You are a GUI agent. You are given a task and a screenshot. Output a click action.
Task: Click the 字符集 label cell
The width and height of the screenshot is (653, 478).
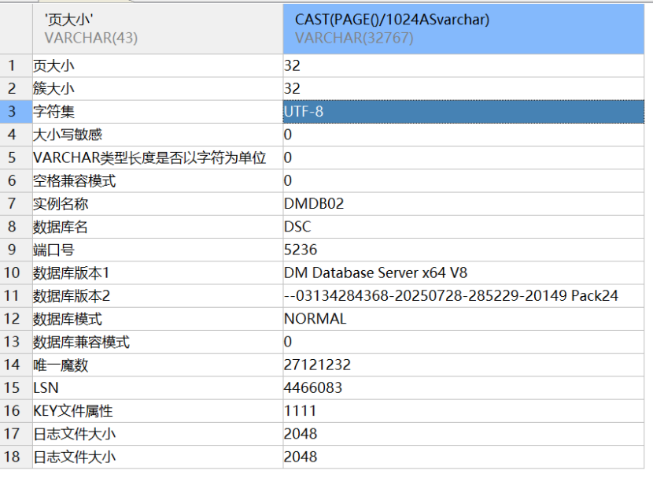158,111
